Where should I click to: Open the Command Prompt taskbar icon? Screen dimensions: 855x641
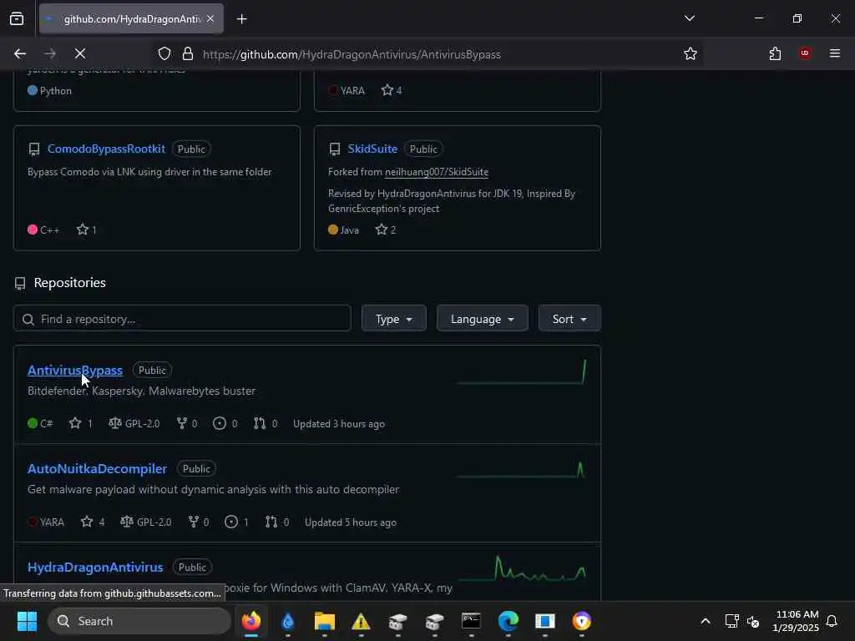coord(471,621)
